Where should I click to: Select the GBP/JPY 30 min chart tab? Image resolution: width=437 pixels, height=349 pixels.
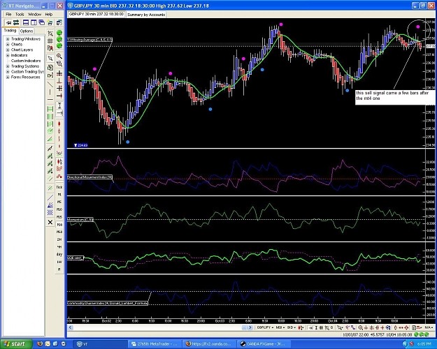(x=96, y=14)
